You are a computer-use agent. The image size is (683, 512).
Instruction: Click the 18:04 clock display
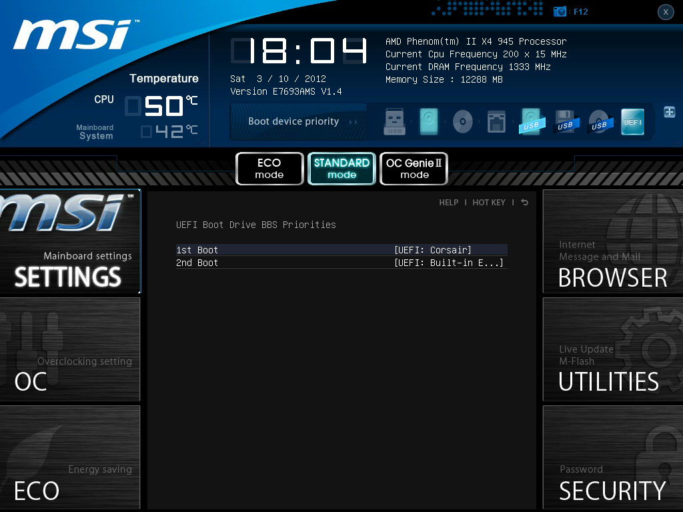(299, 51)
